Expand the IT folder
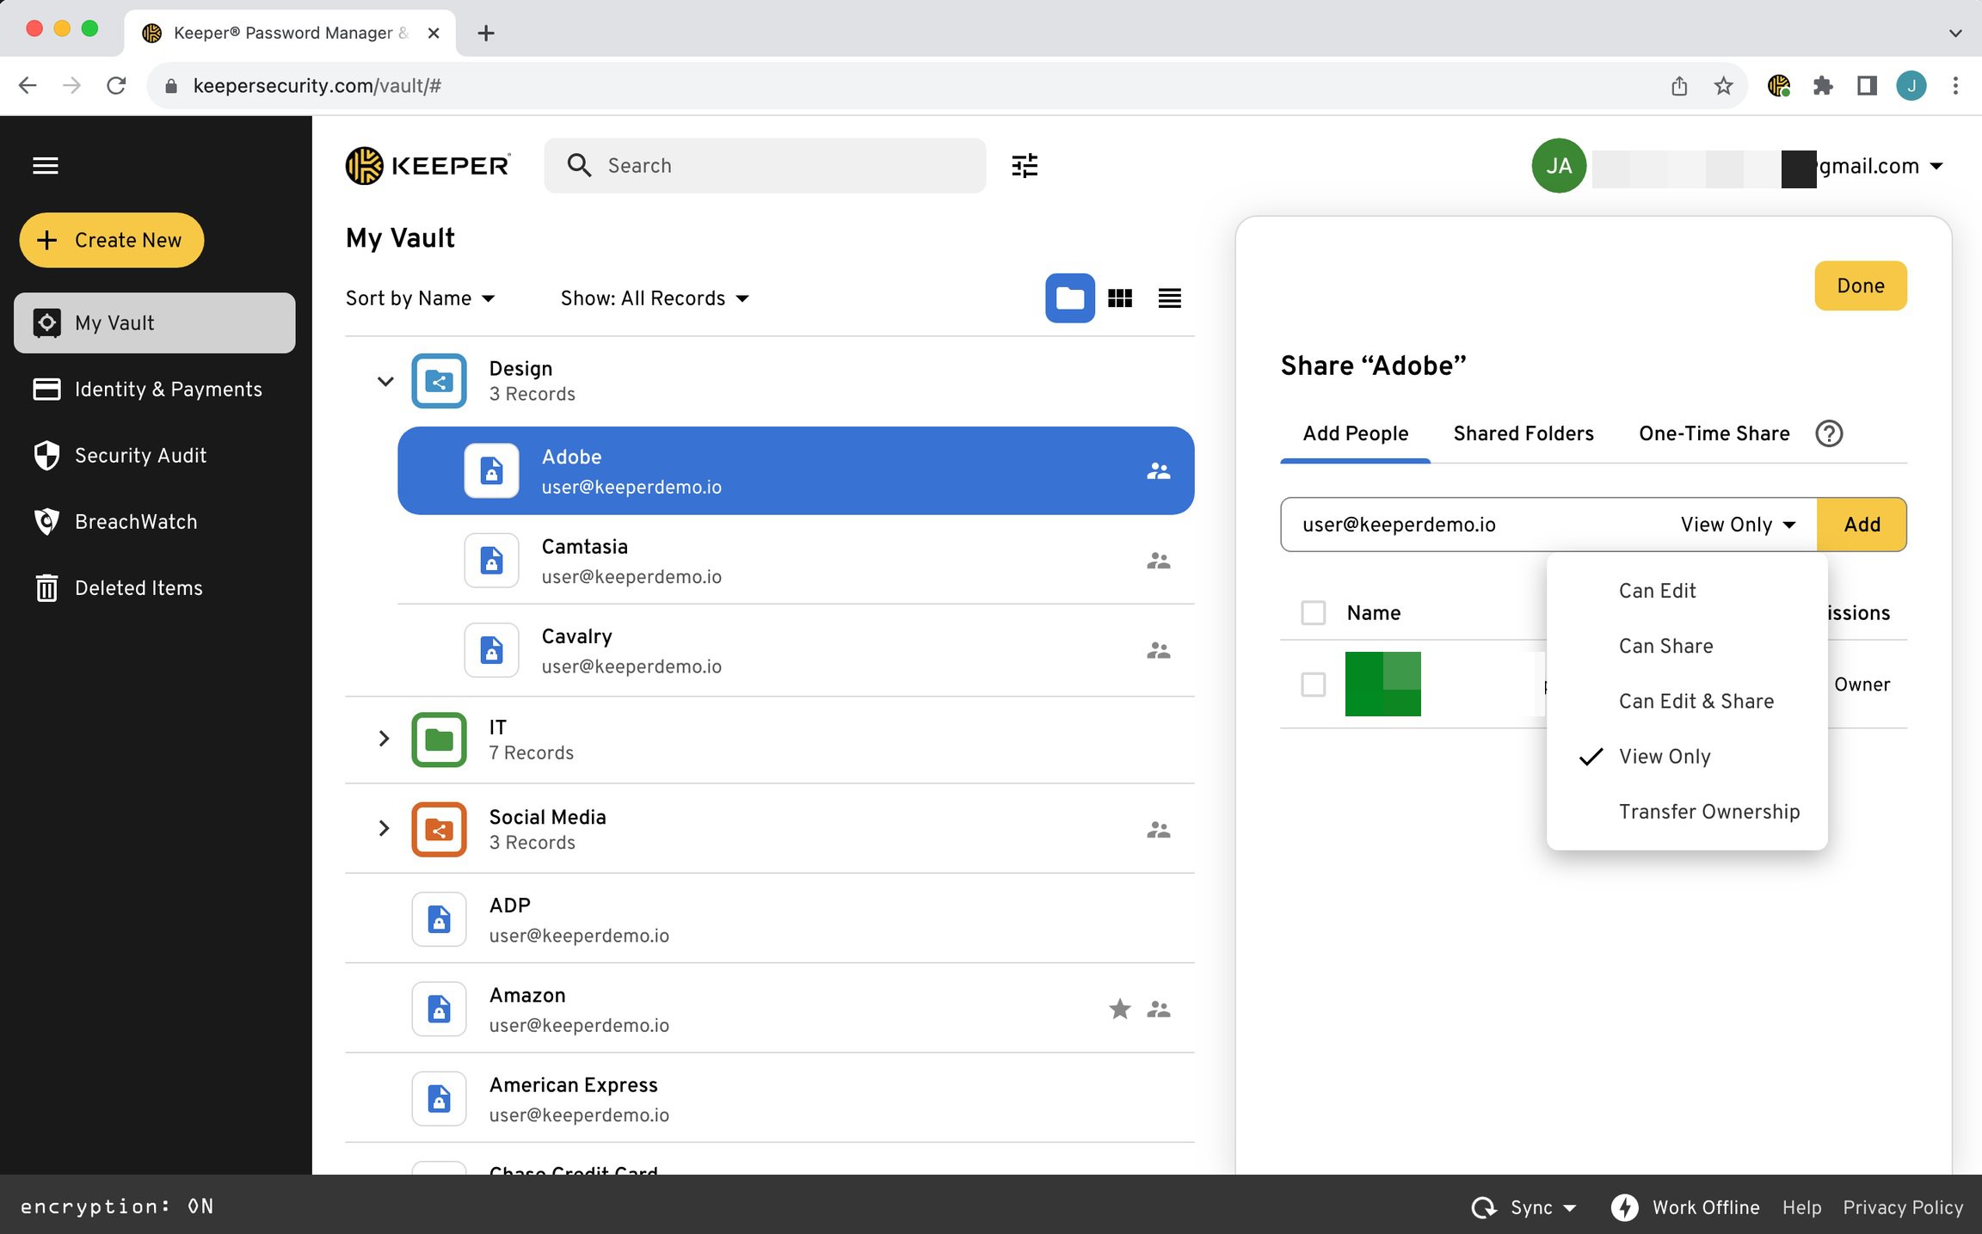The width and height of the screenshot is (1982, 1234). coord(384,739)
